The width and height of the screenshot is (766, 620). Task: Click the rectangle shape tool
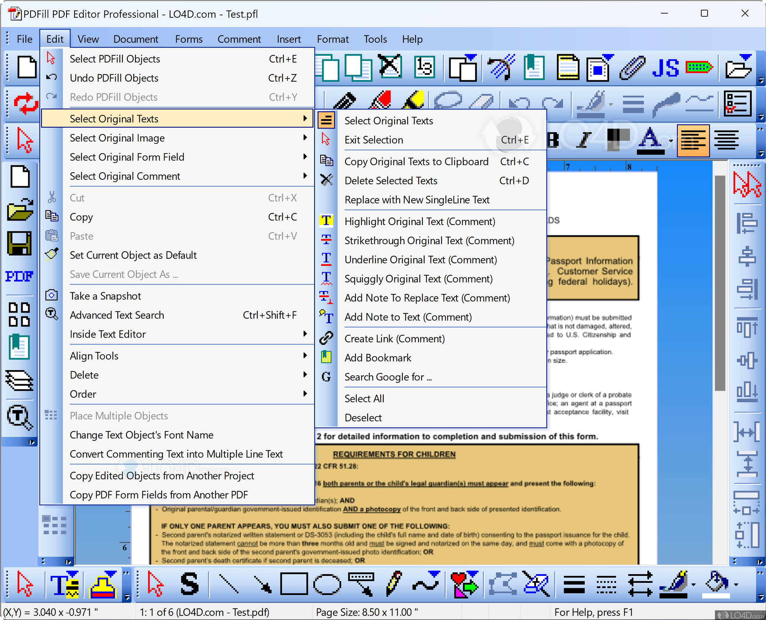tap(294, 584)
